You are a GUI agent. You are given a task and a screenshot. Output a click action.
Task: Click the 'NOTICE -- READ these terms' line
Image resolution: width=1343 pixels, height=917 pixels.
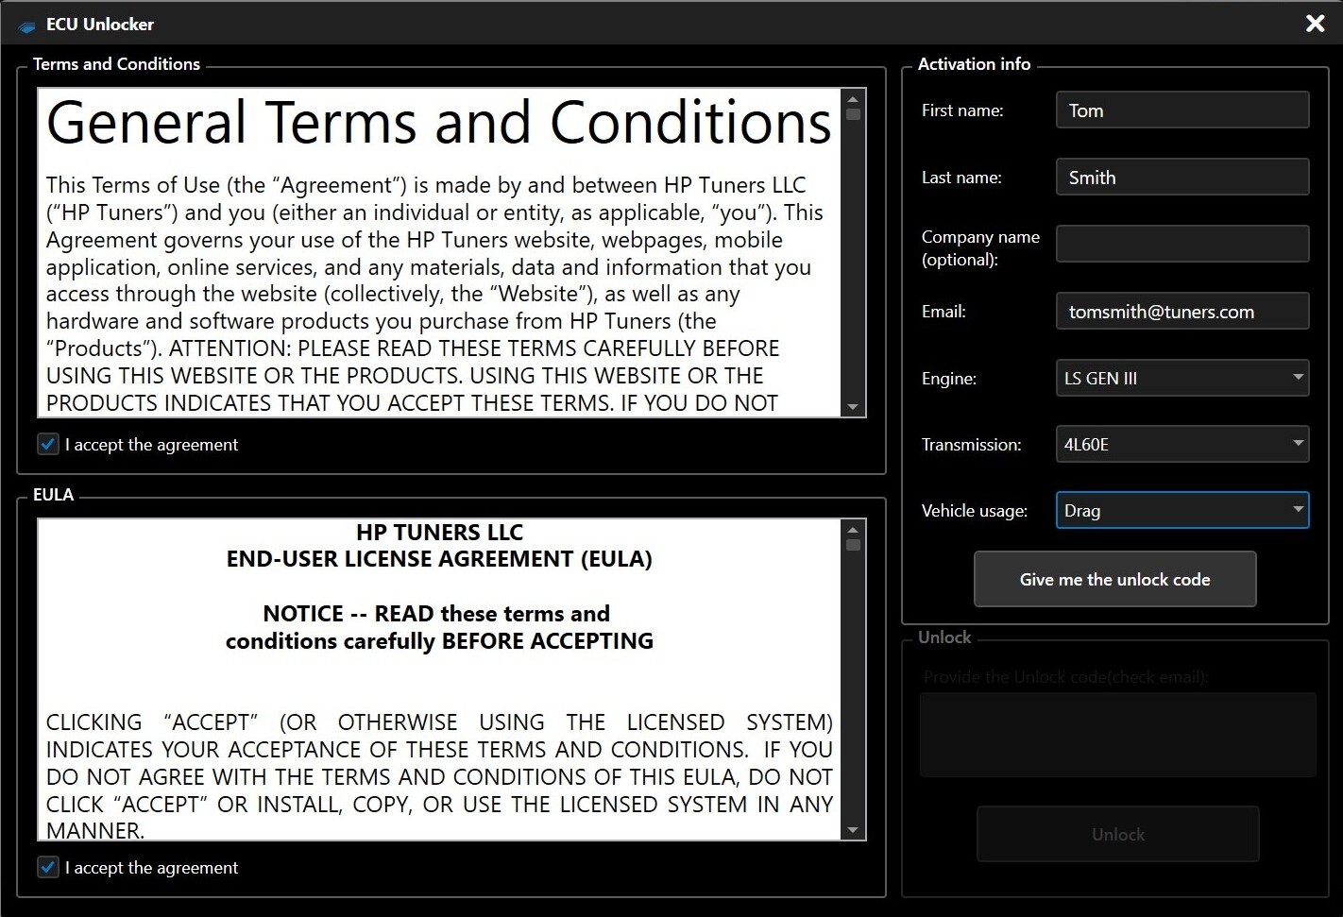(x=436, y=614)
